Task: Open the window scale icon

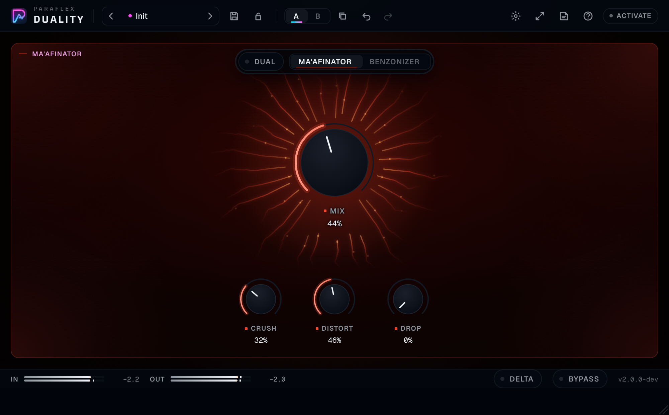Action: 540,16
